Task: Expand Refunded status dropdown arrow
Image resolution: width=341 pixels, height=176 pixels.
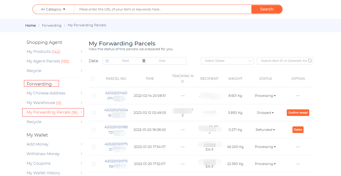Action: (274, 130)
